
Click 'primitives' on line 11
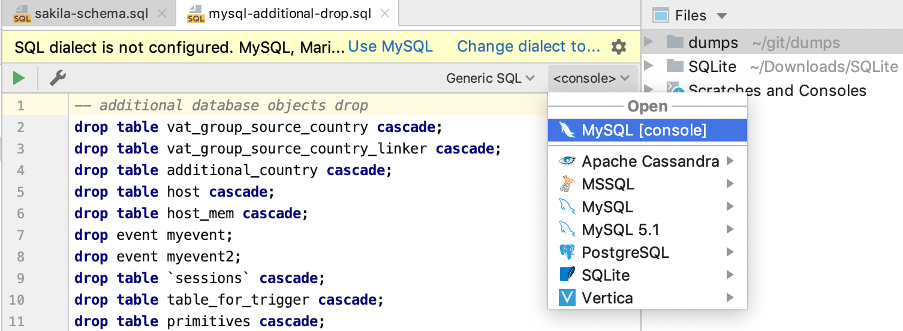(x=209, y=322)
